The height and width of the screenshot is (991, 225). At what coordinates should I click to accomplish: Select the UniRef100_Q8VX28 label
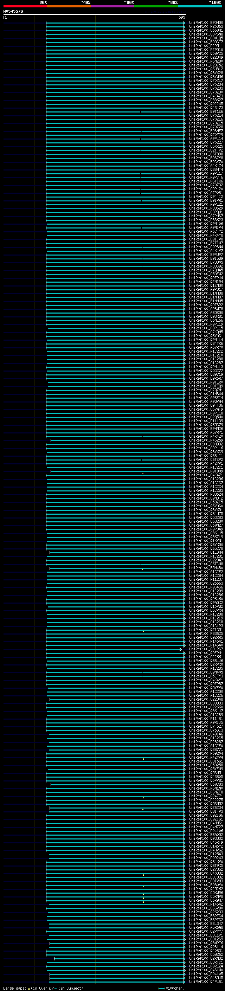[x=206, y=73]
